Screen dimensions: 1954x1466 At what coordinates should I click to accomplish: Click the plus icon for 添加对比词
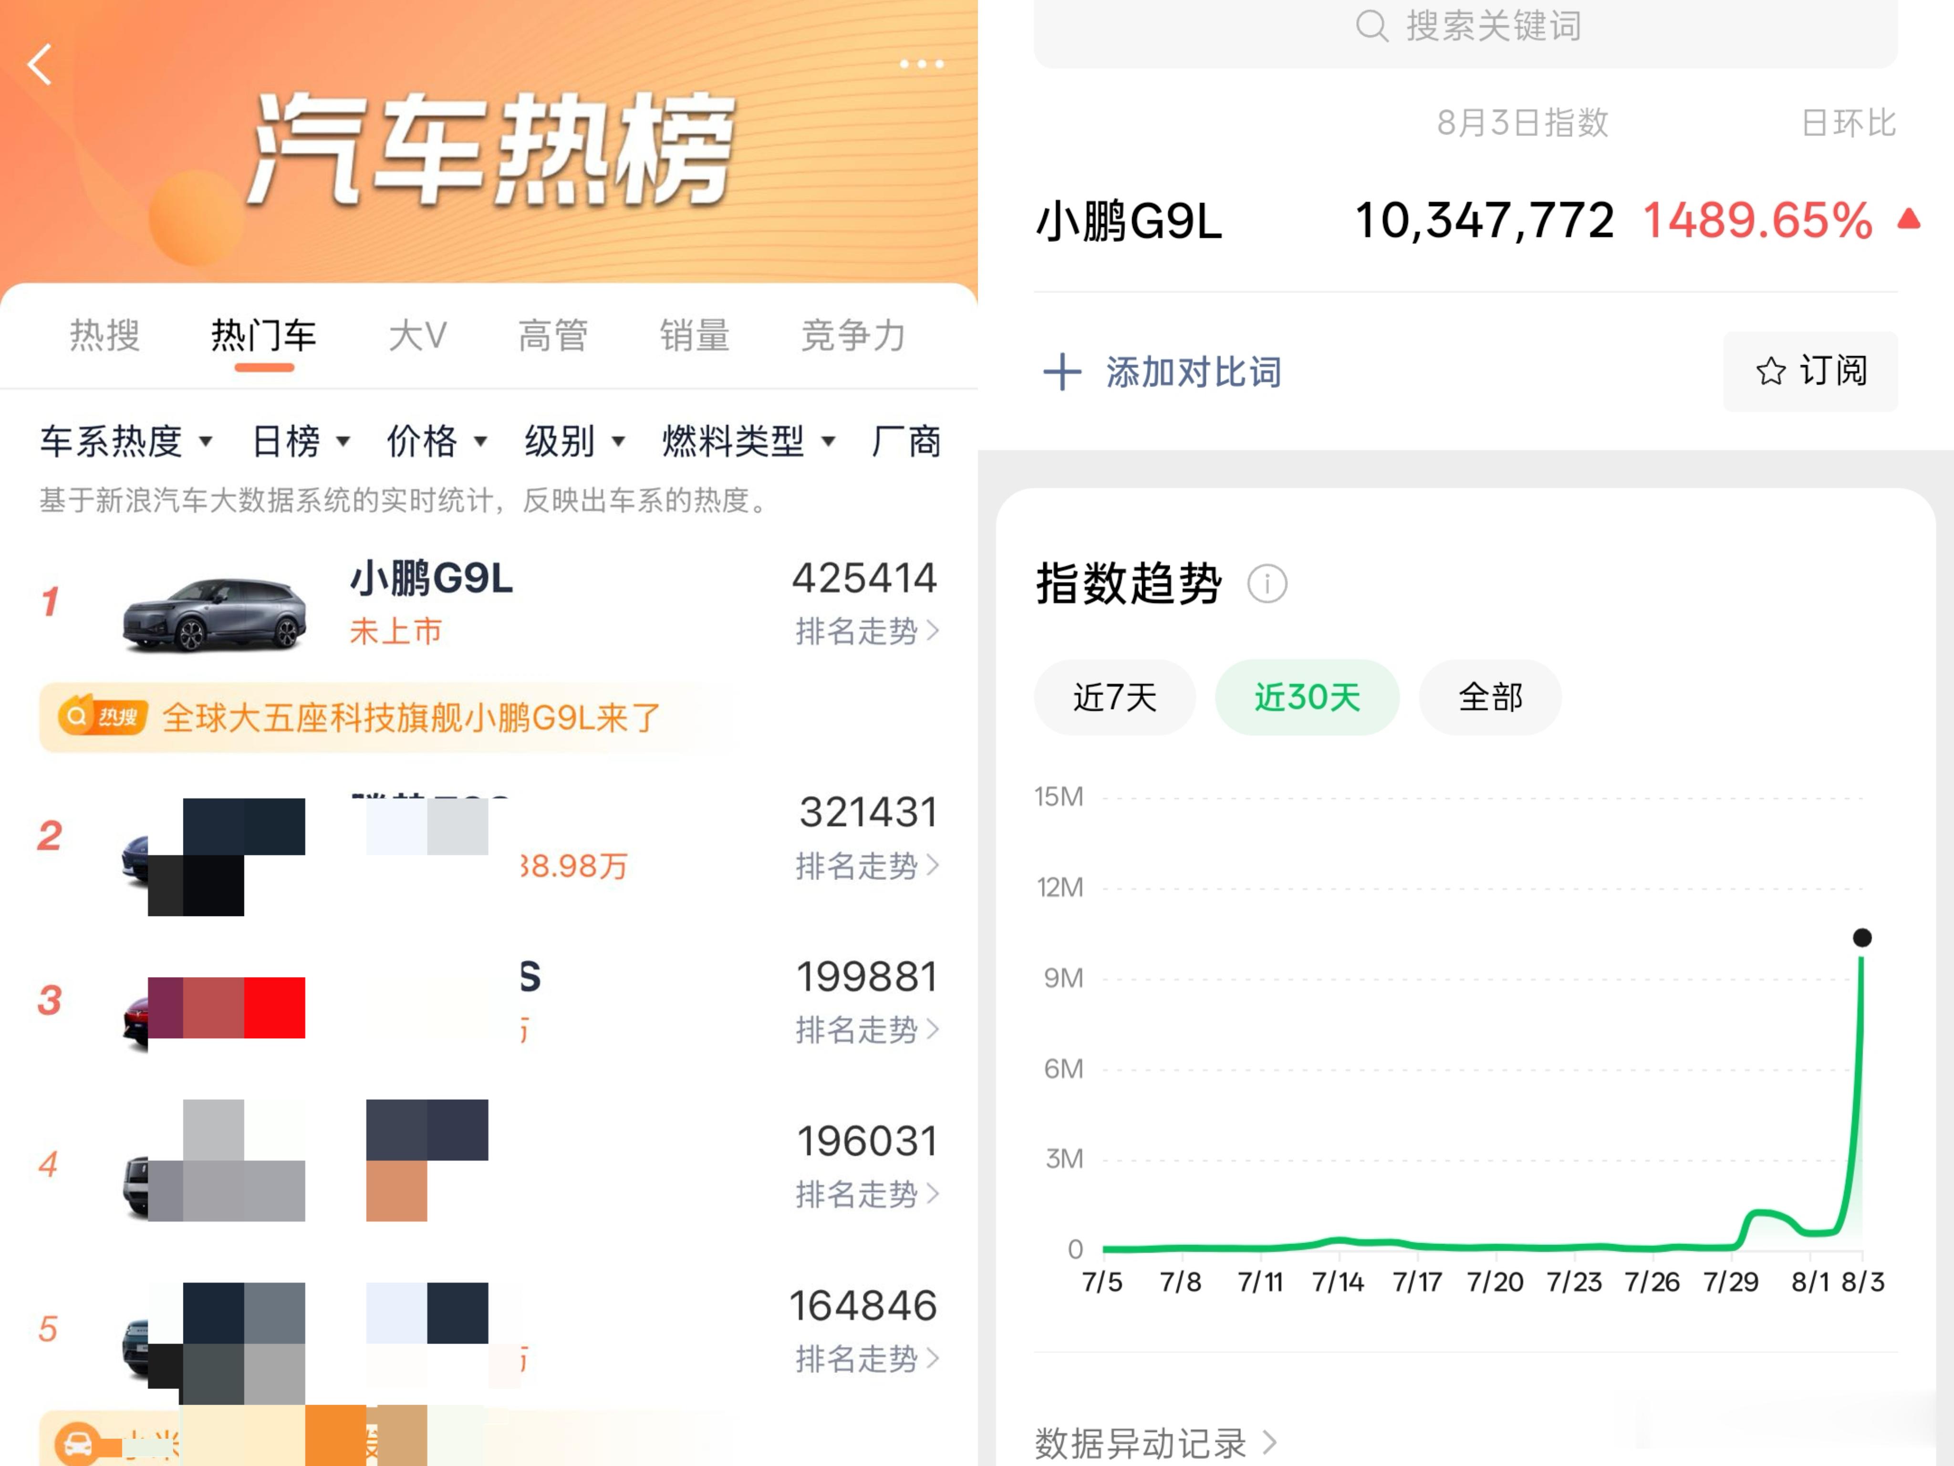(1062, 372)
